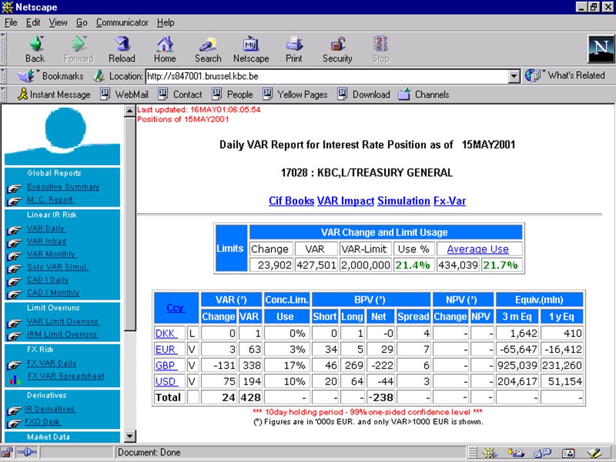Click the page proxy icon beside Location
The height and width of the screenshot is (462, 616).
(99, 76)
